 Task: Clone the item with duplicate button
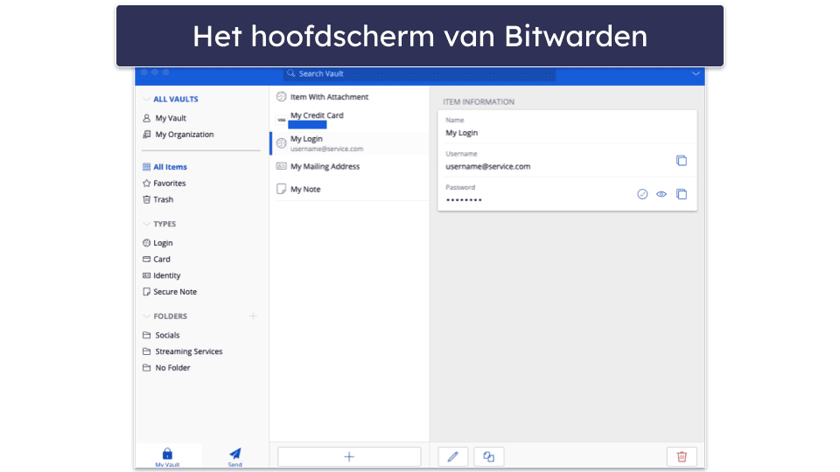488,456
